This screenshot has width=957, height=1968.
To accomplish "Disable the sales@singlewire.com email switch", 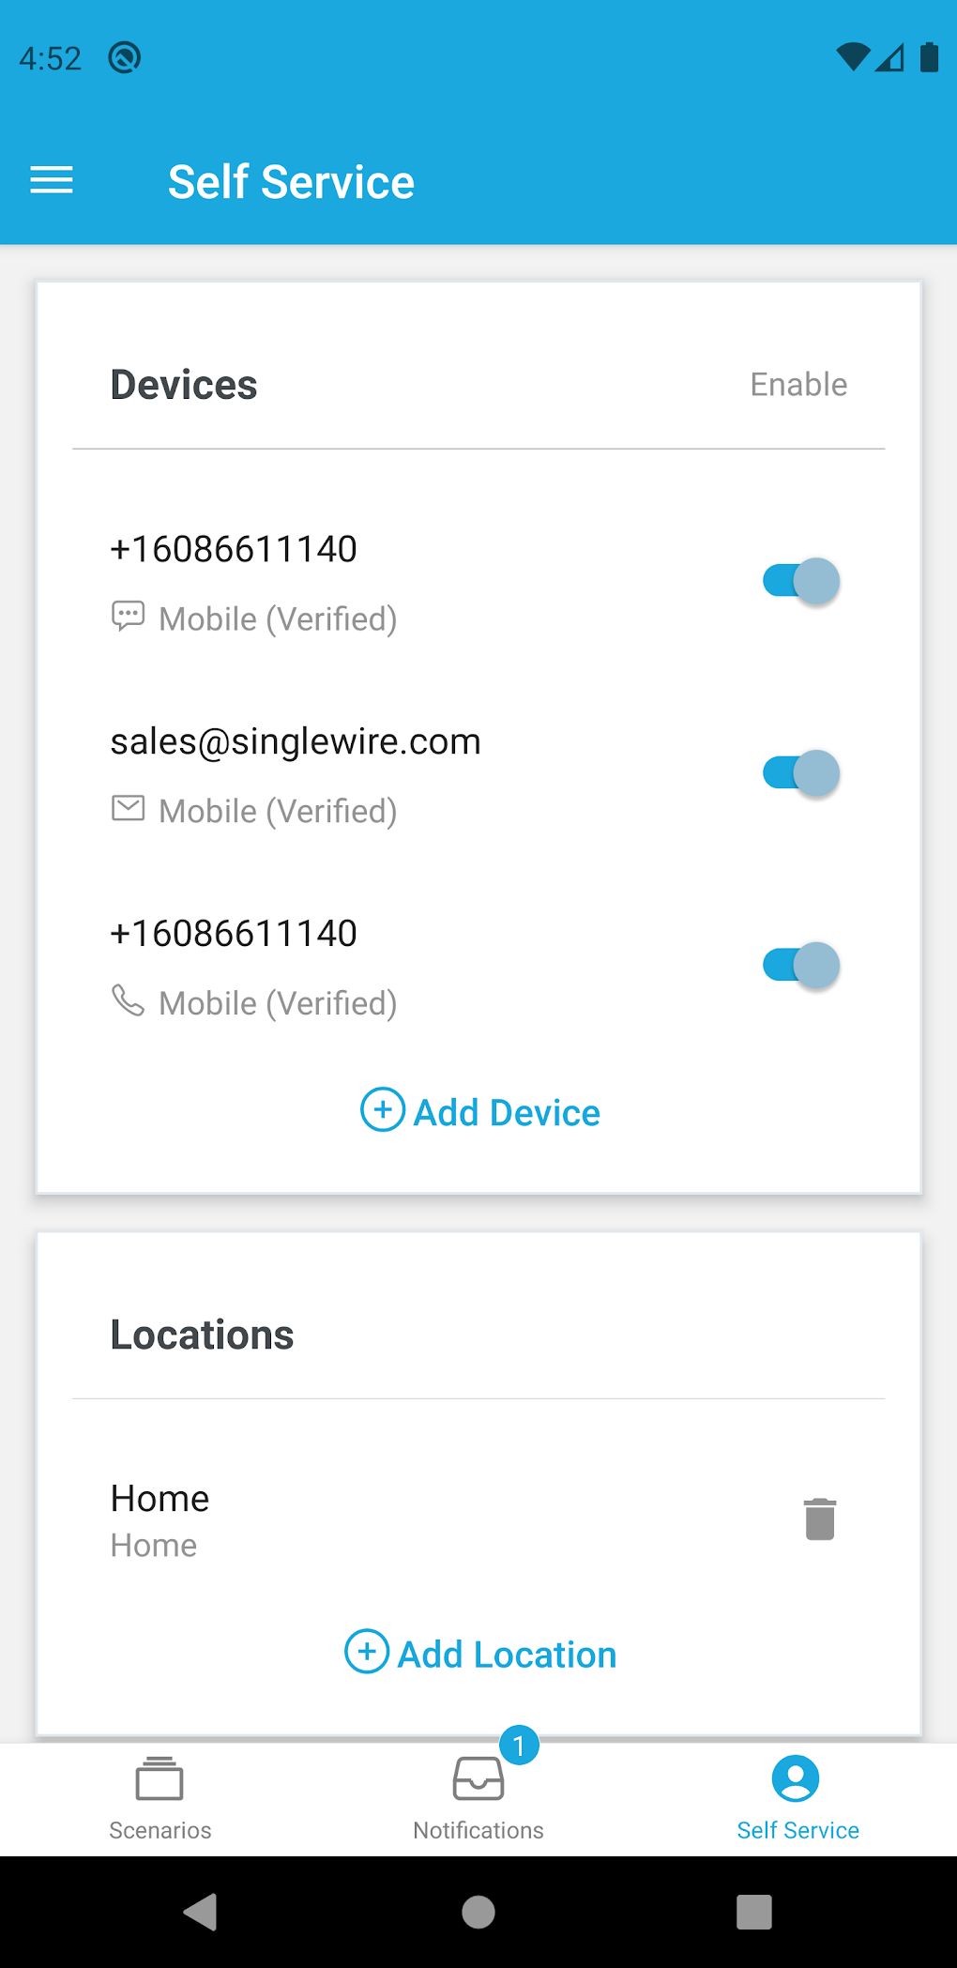I will 800,773.
